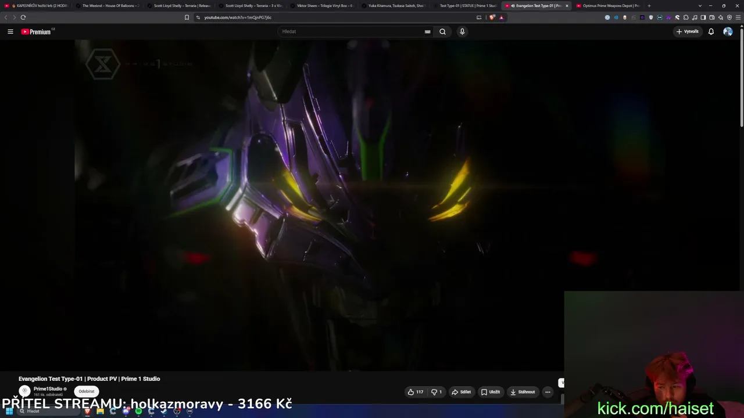This screenshot has width=744, height=418.
Task: Open more actions three-dot menu under video
Action: tap(548, 392)
